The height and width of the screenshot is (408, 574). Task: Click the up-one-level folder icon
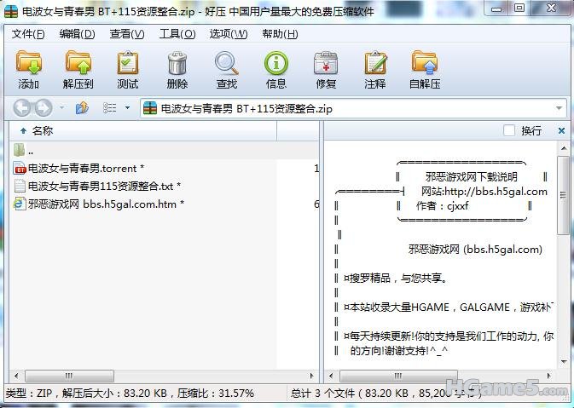tap(82, 108)
